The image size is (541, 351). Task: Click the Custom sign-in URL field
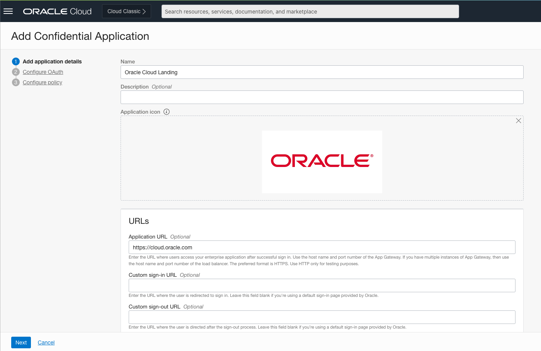[322, 285]
